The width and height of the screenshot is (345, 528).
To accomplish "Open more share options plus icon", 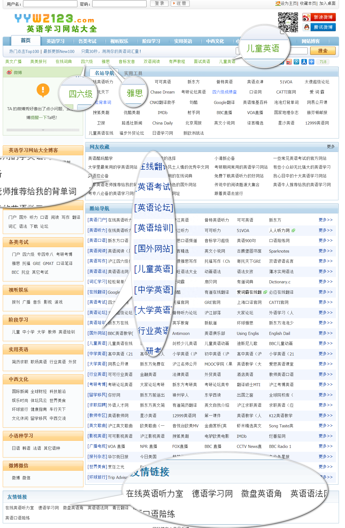I will [312, 62].
